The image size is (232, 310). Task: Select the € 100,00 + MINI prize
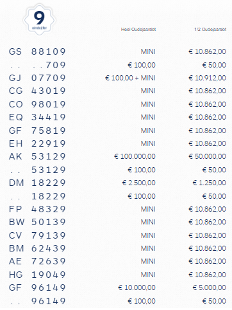pyautogui.click(x=130, y=78)
